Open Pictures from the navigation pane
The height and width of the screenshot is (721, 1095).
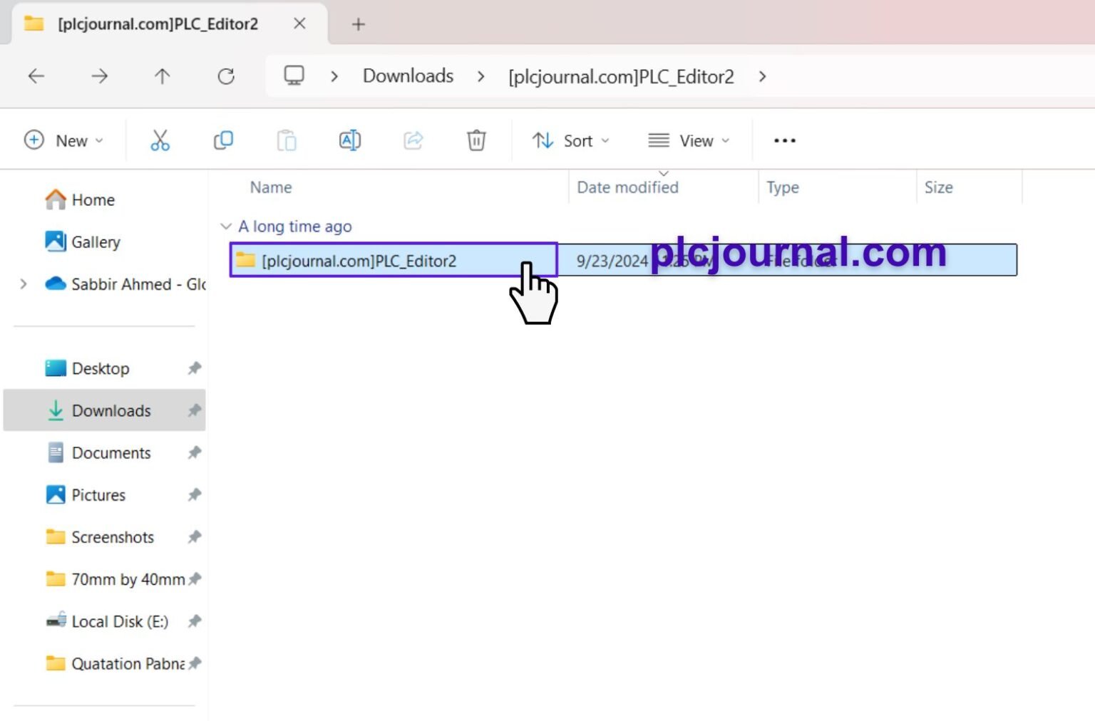tap(98, 494)
